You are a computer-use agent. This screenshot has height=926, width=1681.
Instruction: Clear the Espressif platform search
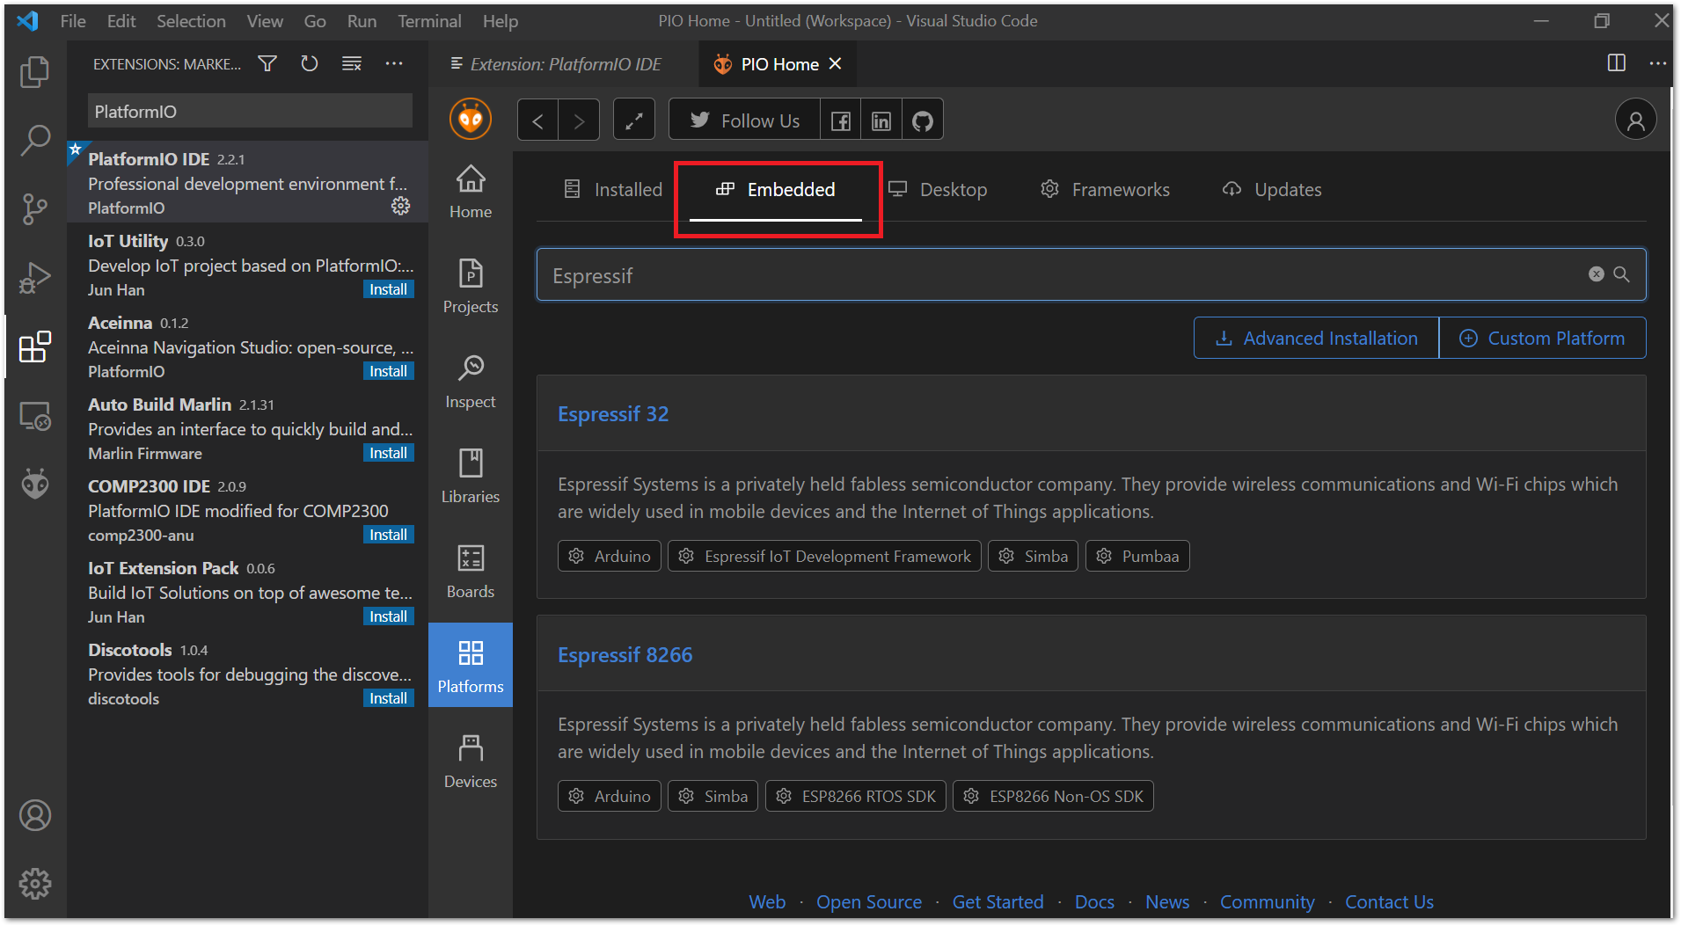tap(1596, 274)
